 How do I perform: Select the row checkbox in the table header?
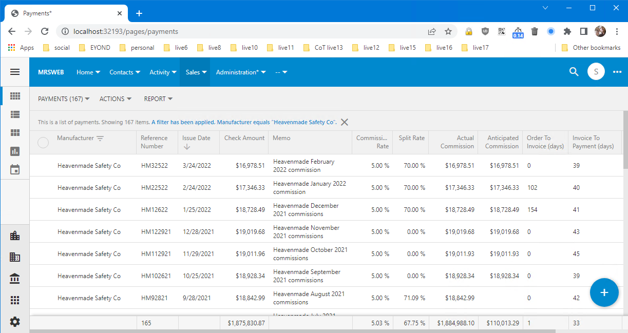click(43, 142)
